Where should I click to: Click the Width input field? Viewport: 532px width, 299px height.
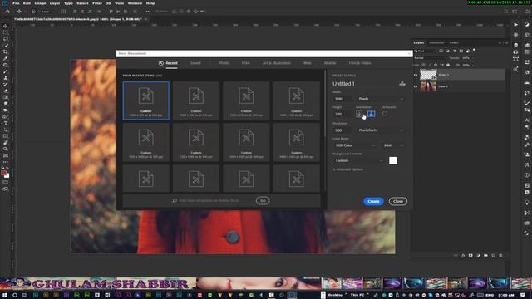point(342,99)
